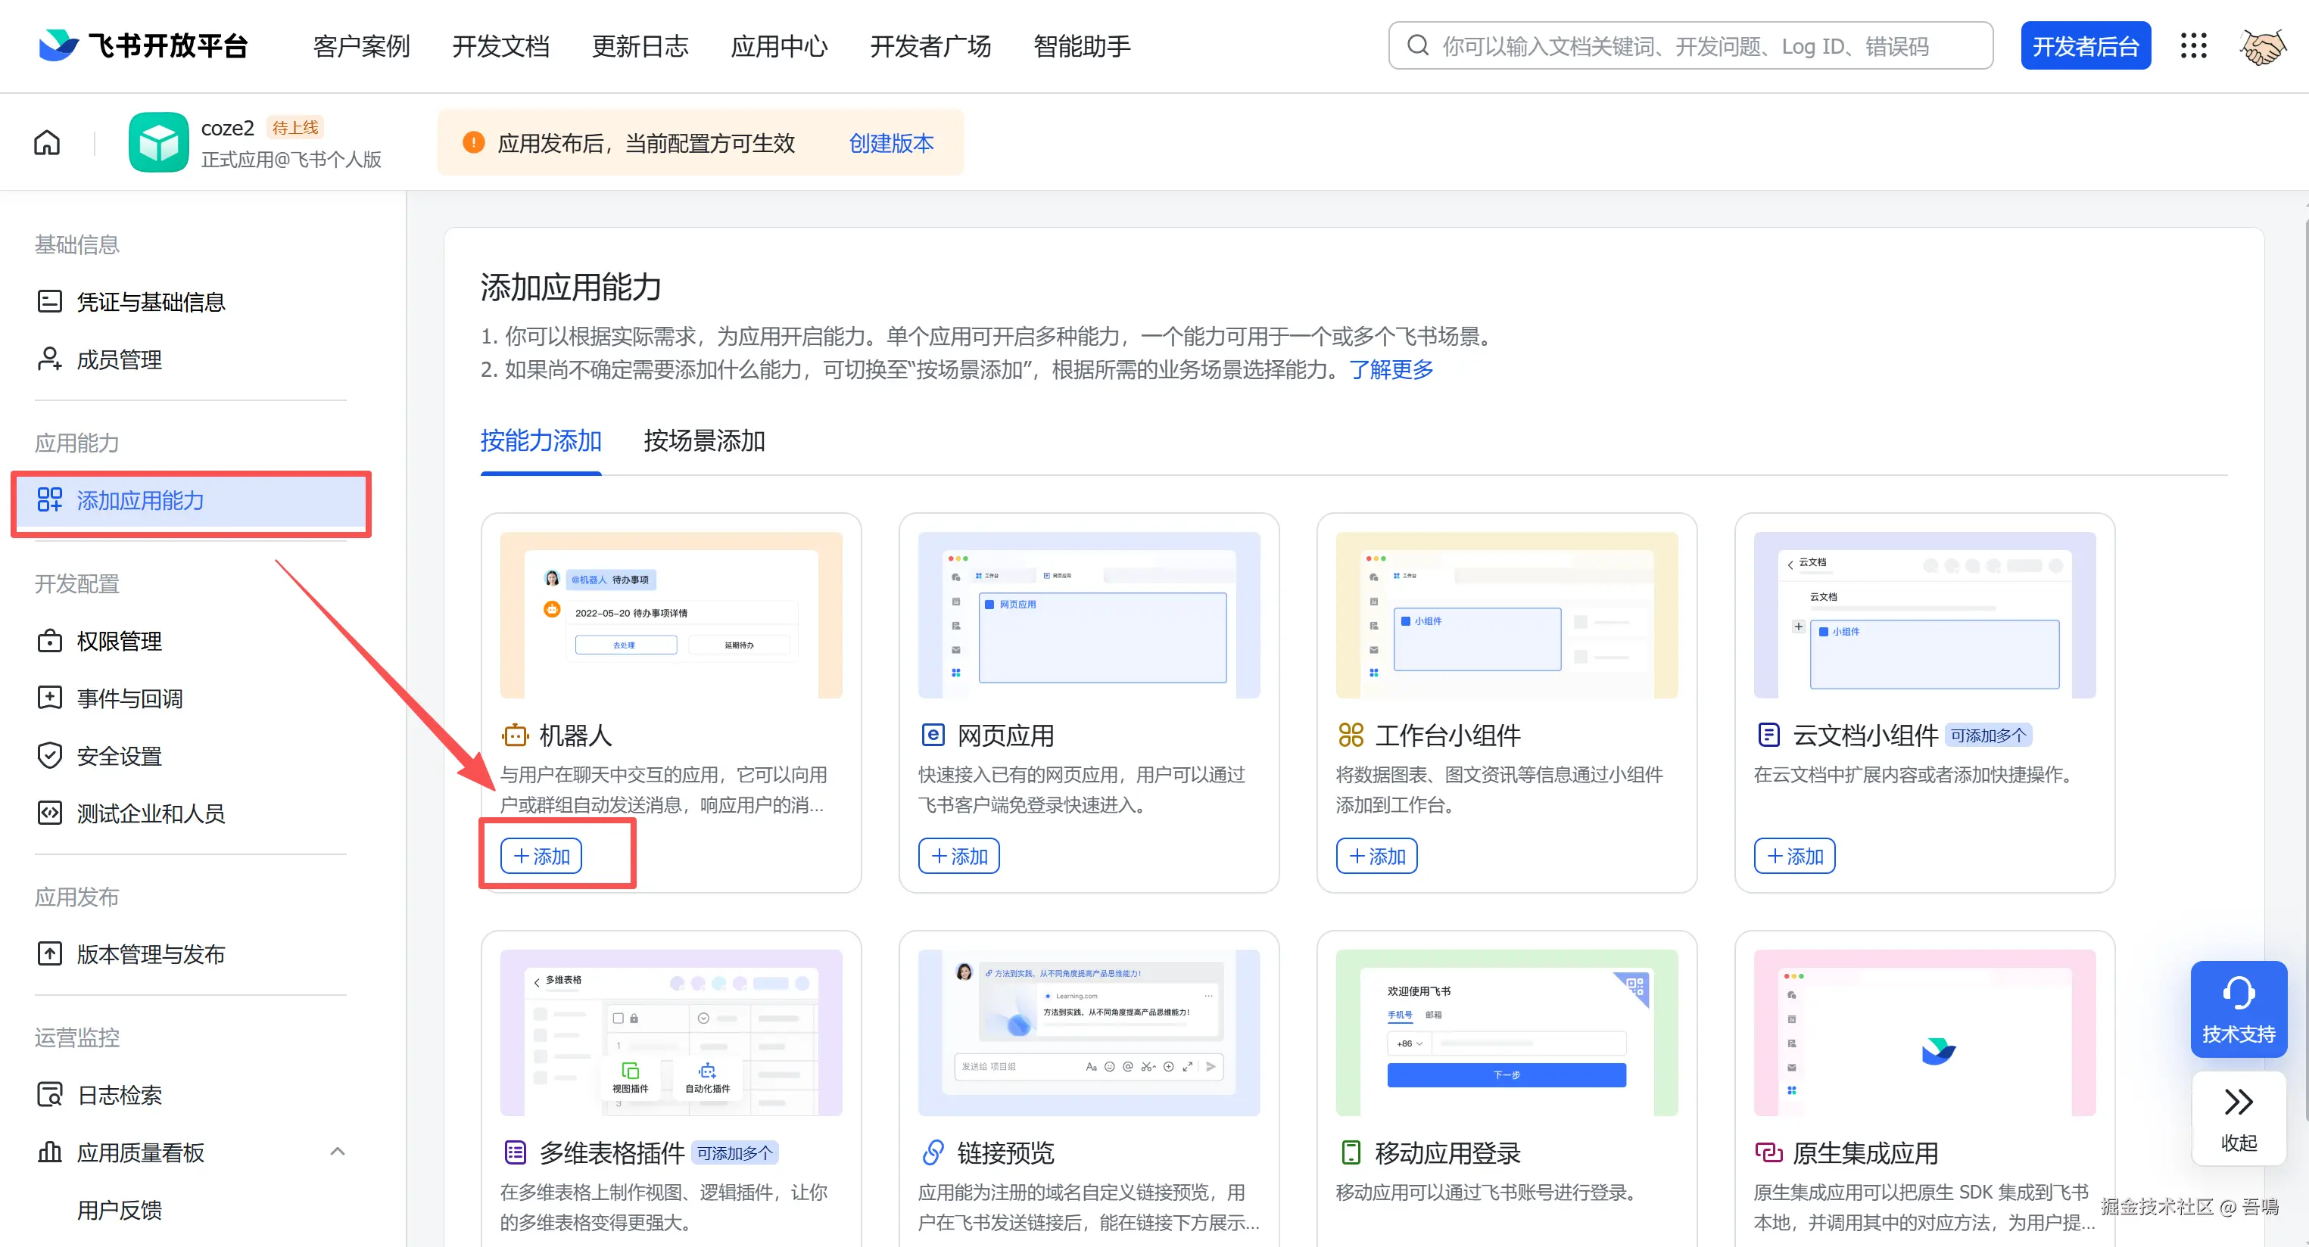This screenshot has height=1247, width=2309.
Task: Click 添加 button under 机器人
Action: coord(541,857)
